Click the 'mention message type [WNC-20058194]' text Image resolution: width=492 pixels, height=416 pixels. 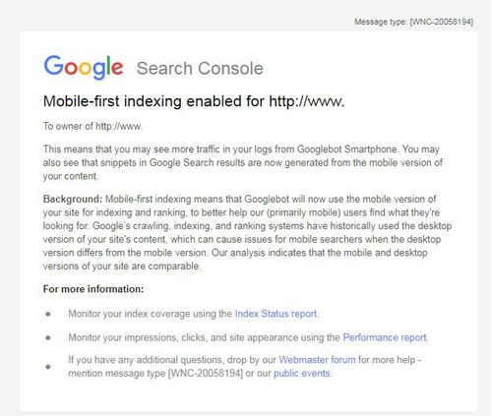(155, 374)
